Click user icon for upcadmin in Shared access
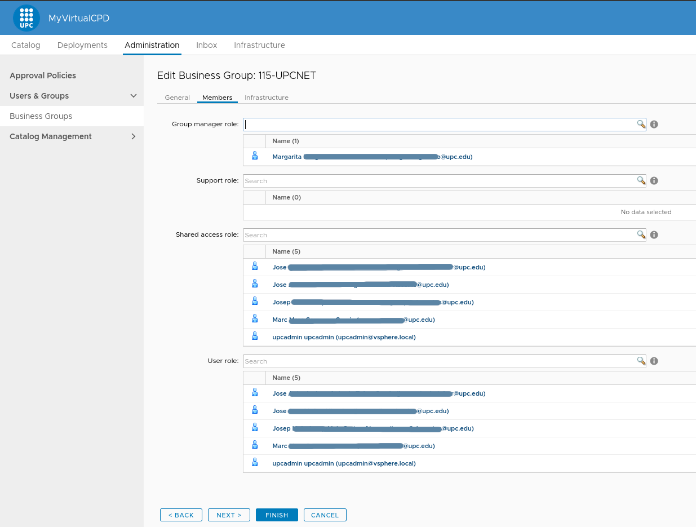The image size is (696, 527). pos(255,336)
